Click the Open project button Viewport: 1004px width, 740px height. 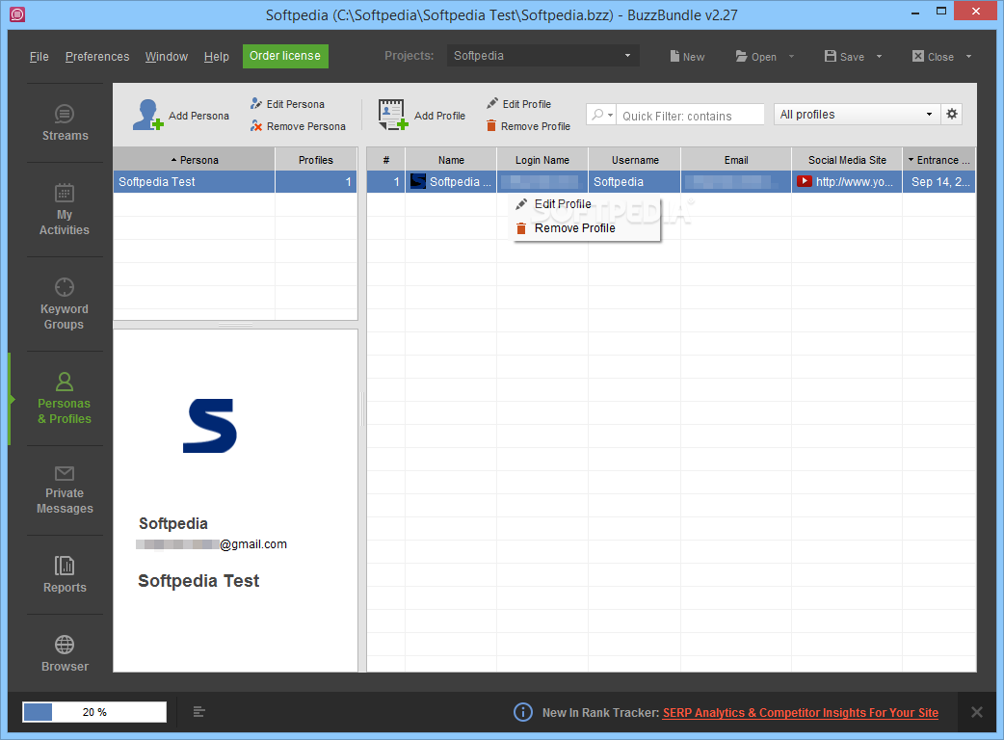(x=756, y=56)
